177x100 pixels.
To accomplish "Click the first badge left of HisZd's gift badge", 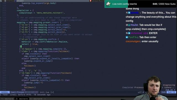I will [127, 25].
